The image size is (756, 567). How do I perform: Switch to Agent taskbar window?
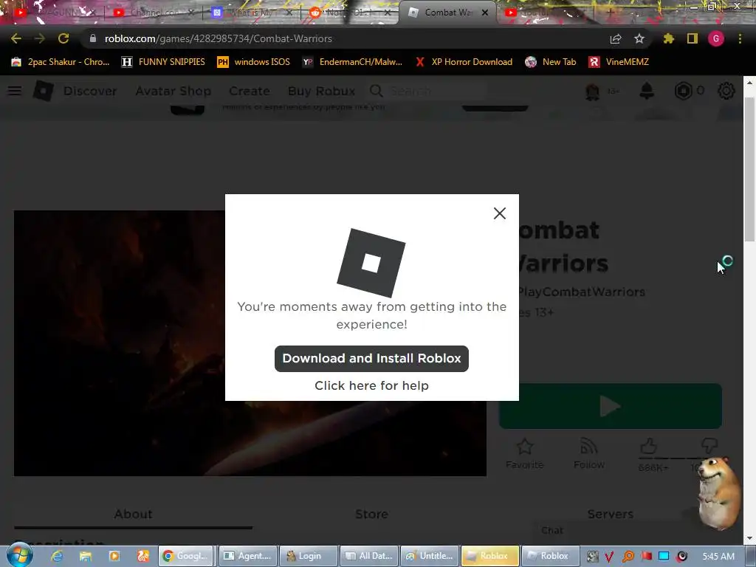pos(249,556)
